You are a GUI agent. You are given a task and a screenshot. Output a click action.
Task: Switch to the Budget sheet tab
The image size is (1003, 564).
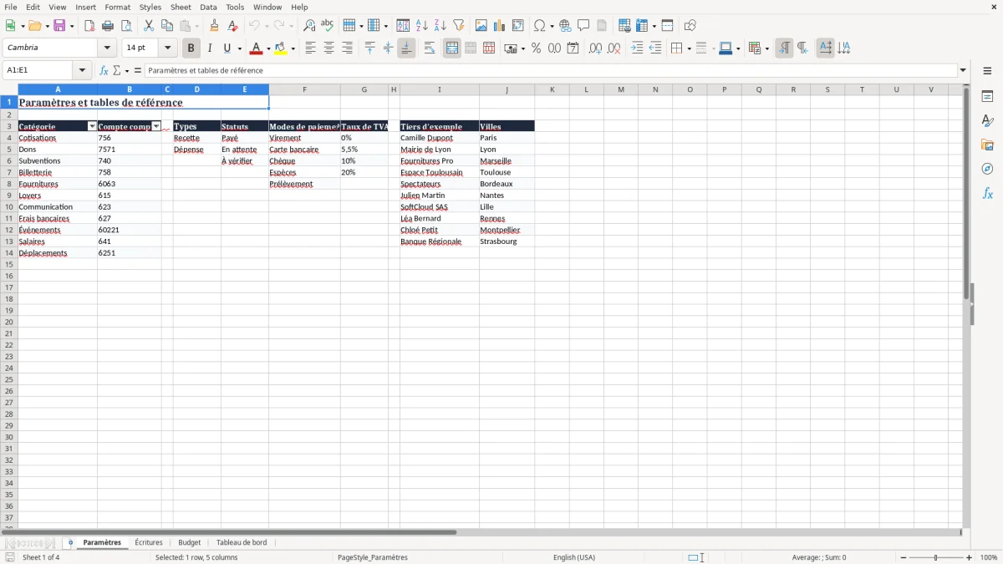tap(190, 542)
